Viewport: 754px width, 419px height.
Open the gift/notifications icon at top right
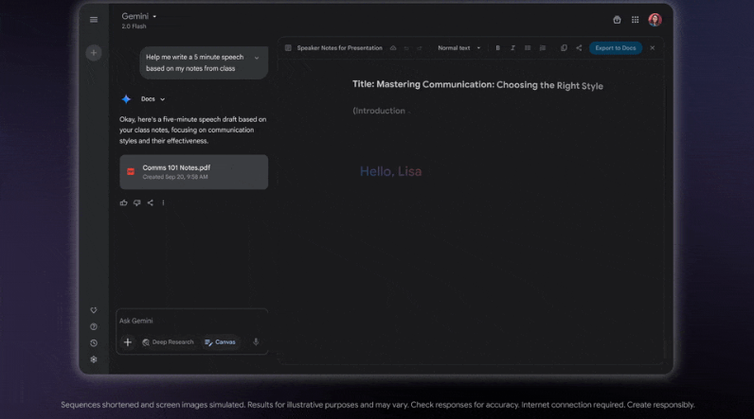tap(617, 20)
